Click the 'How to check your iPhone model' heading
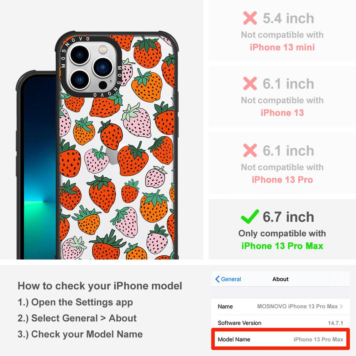Screen dimensions: 356x356 pos(100,286)
